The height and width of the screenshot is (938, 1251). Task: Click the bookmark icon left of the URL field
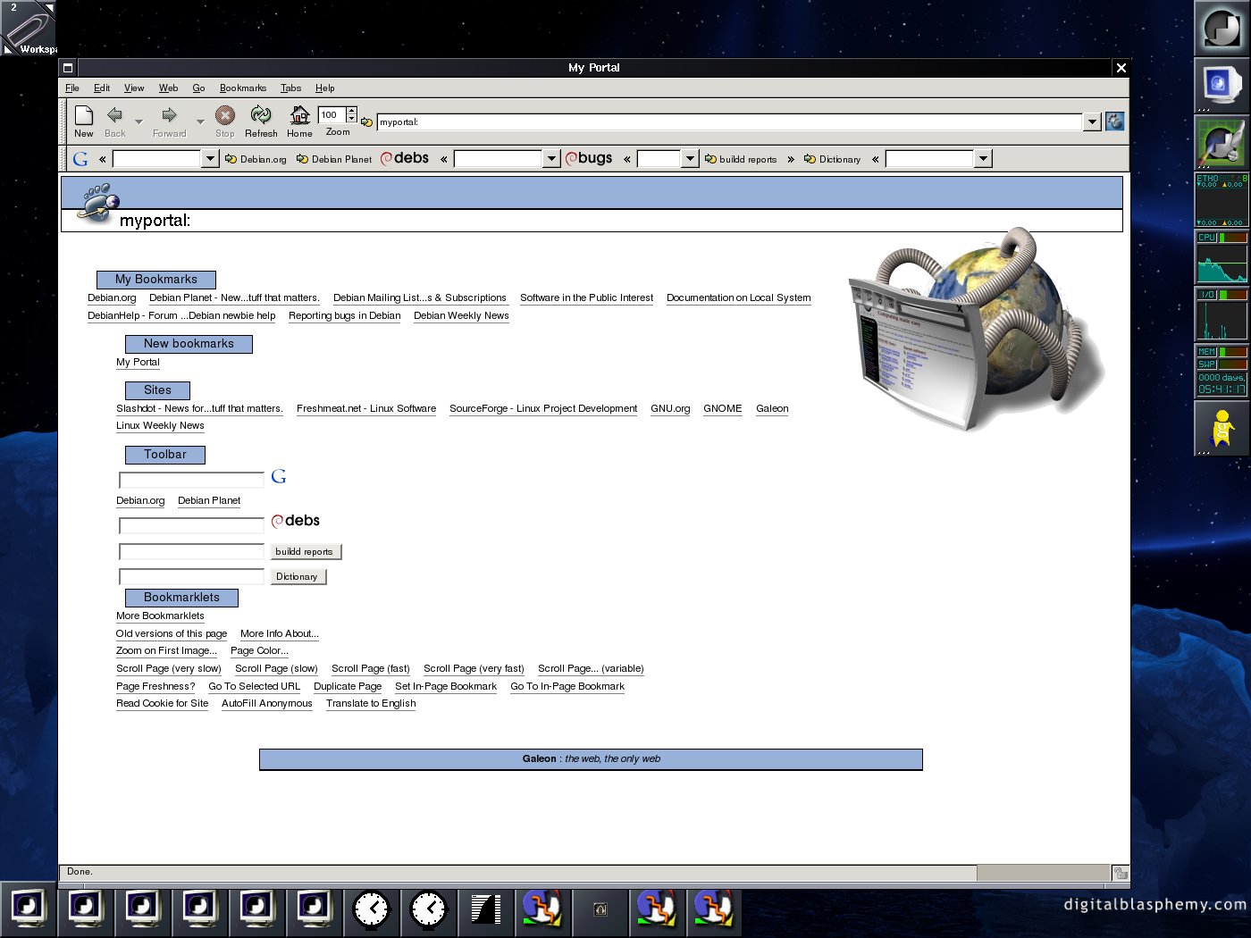(366, 122)
